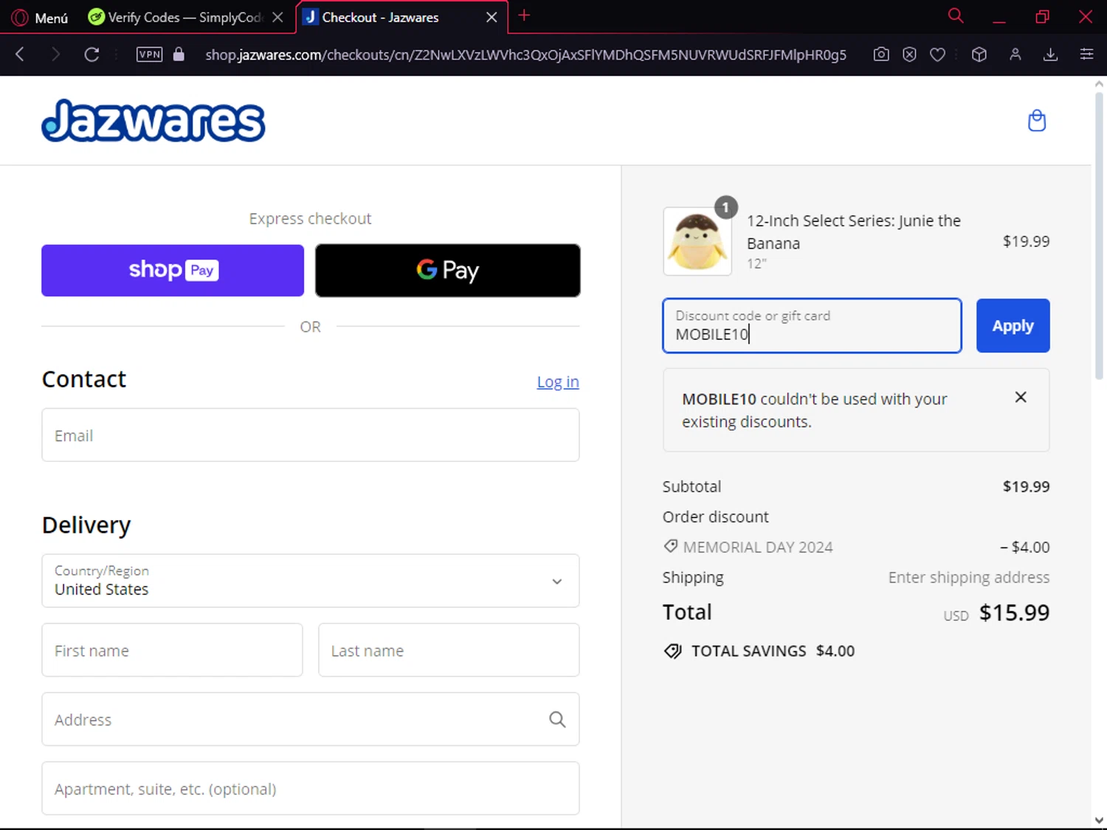Expand the Country/Region dropdown
This screenshot has width=1107, height=830.
coord(311,581)
